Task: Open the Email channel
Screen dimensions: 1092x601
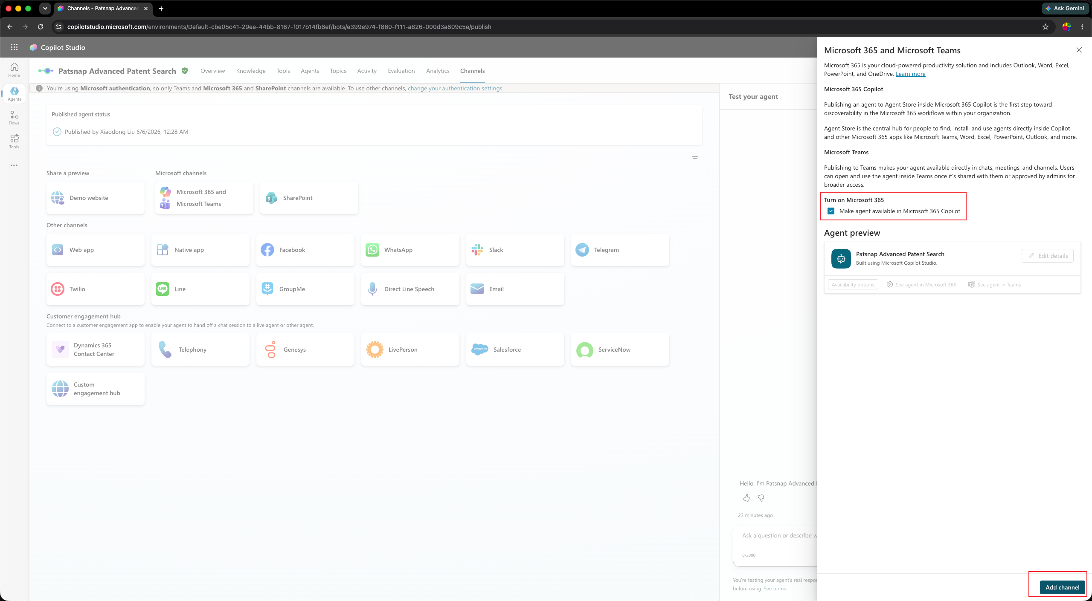Action: (515, 289)
